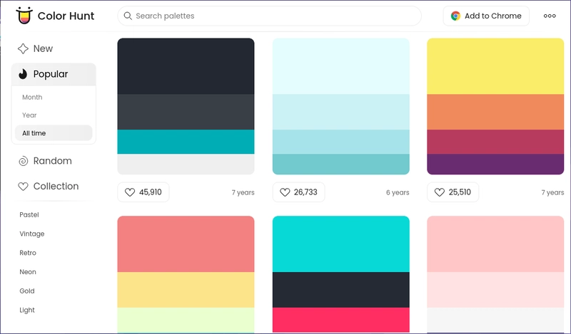Click the Random spiral icon
The width and height of the screenshot is (571, 334).
tap(23, 161)
